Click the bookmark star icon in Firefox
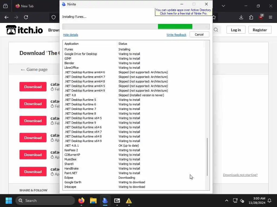277x207 pixels. [x=214, y=17]
